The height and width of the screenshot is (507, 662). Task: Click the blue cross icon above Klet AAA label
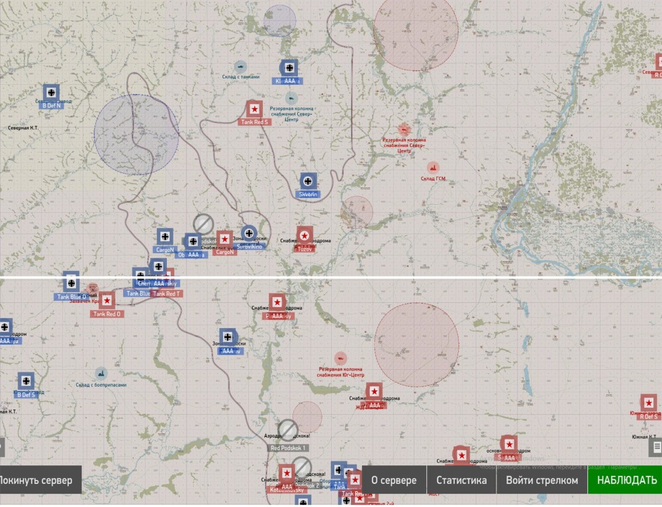(289, 68)
